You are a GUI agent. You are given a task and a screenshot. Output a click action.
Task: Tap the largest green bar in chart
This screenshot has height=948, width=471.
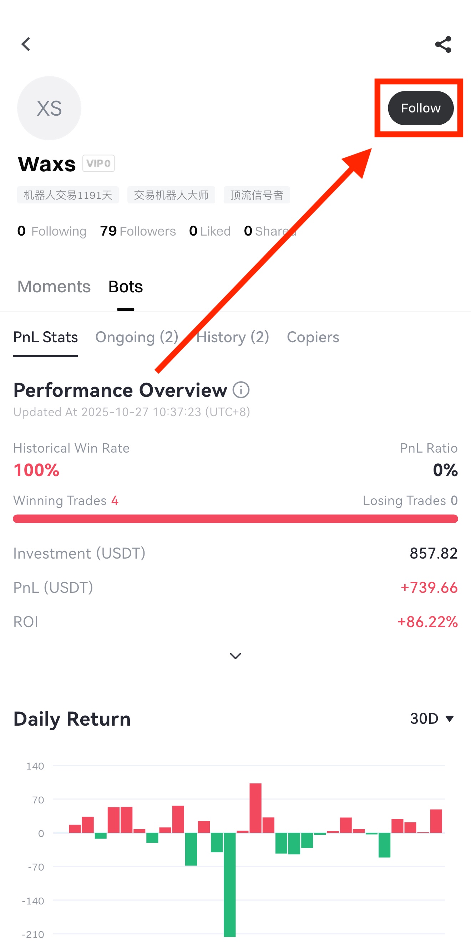[230, 883]
